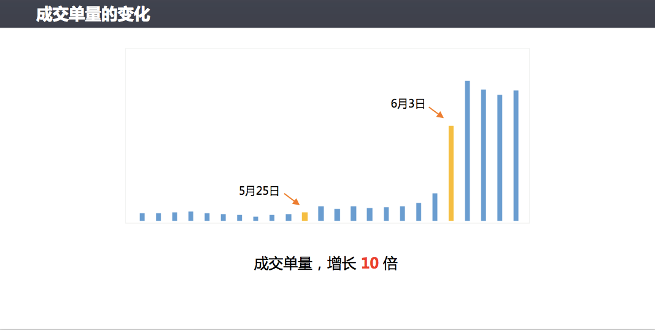Select the short yellow bar for 5月25日

coord(304,217)
